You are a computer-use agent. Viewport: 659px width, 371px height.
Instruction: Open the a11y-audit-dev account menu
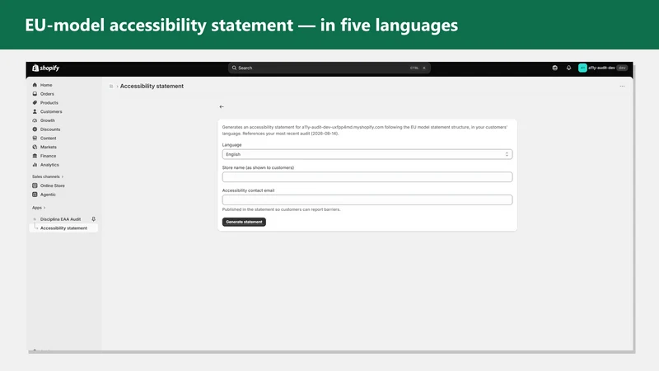[x=603, y=68]
